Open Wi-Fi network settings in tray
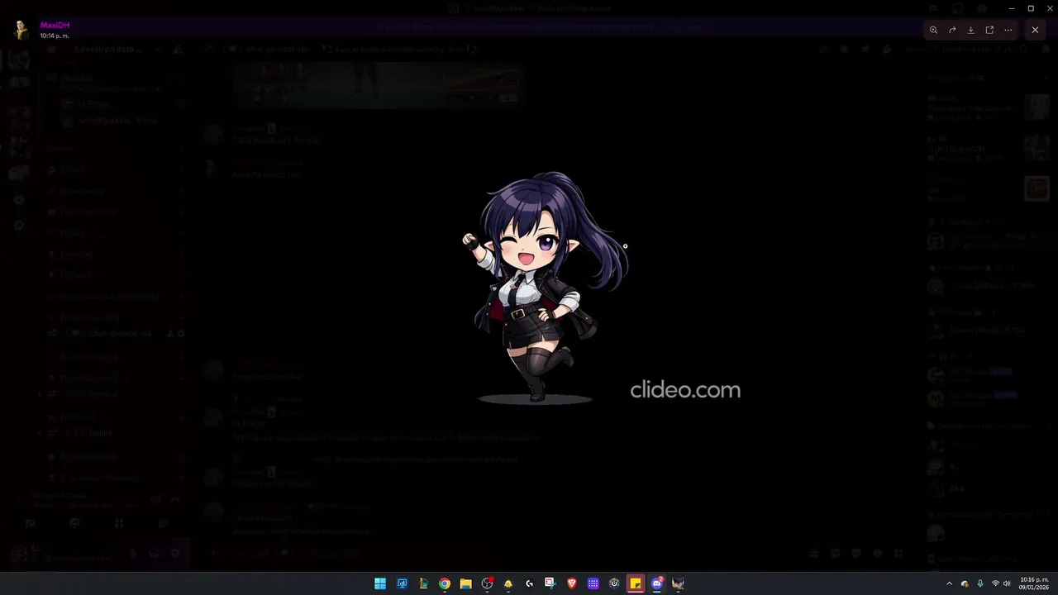This screenshot has width=1058, height=595. [x=995, y=583]
